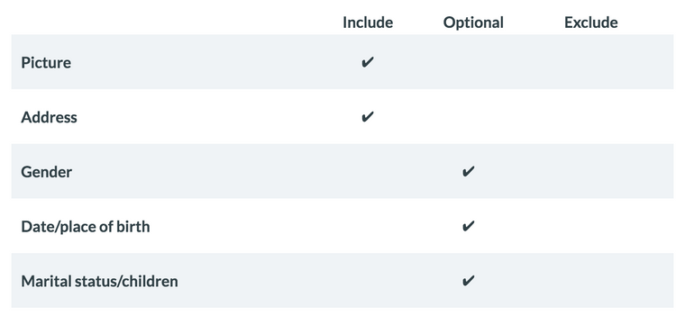Select the Picture row label
This screenshot has width=685, height=325.
46,62
